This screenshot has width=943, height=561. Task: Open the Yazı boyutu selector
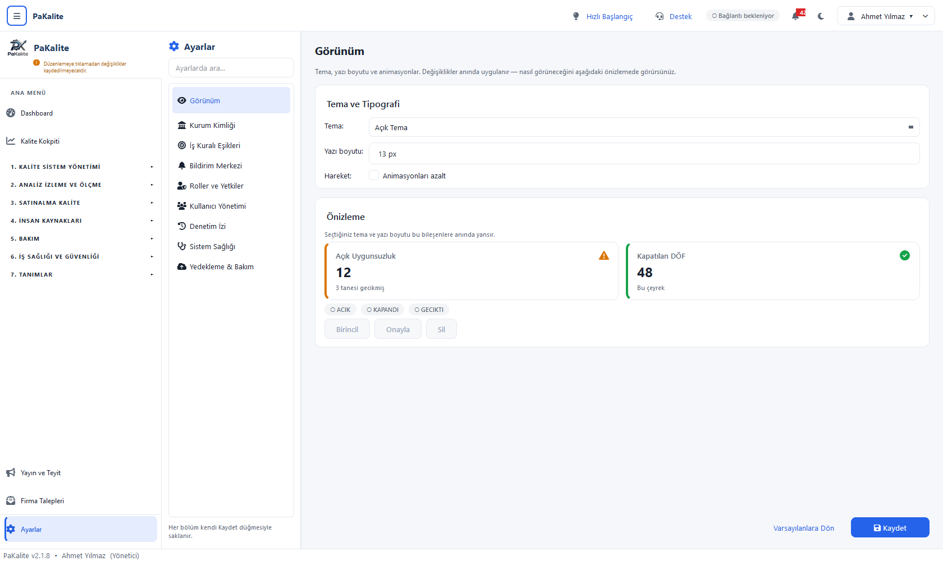(644, 154)
